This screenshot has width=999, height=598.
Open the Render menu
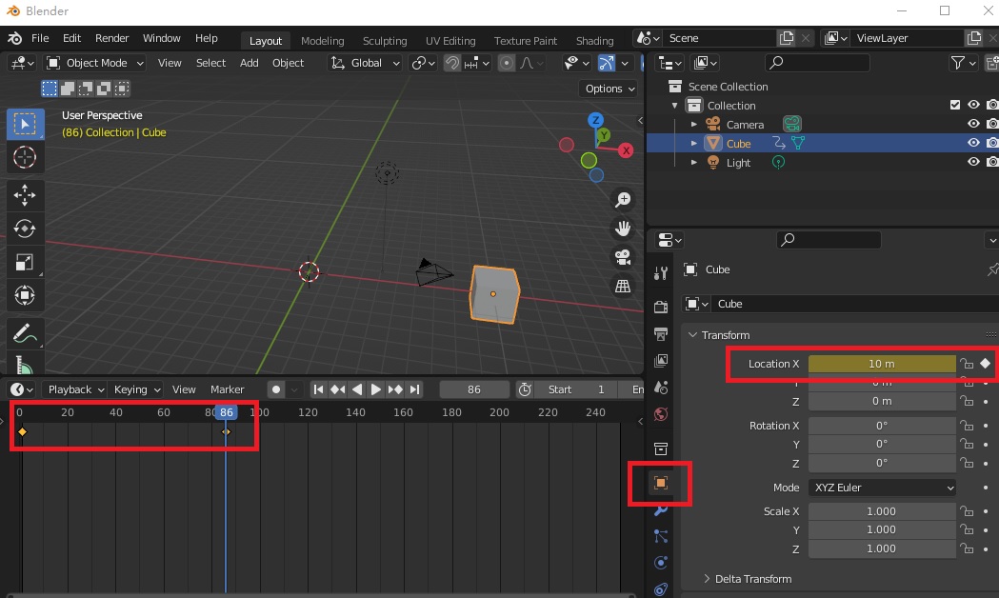tap(111, 38)
